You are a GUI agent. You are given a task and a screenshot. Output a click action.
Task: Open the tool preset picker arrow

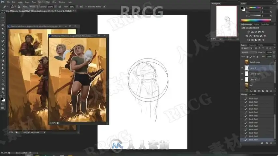[x=7, y=7]
